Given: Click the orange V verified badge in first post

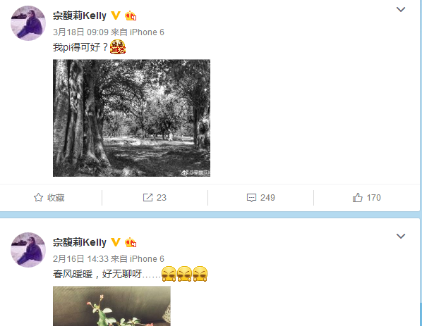Looking at the screenshot, I should coord(116,15).
